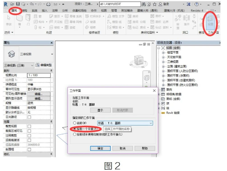The height and width of the screenshot is (171, 227).
Task: Click 帮助 in the 工作平面 dialog
Action: pos(145,148)
